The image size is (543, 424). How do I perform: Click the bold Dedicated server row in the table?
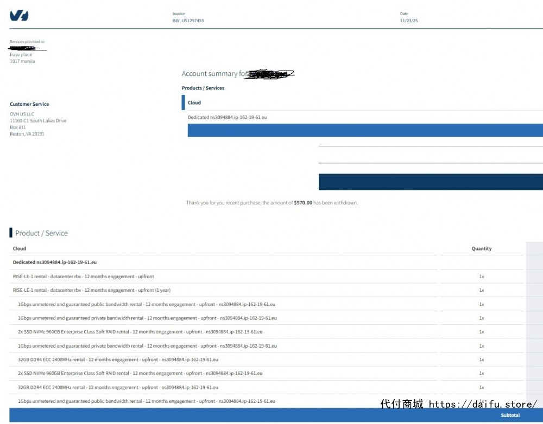click(55, 262)
